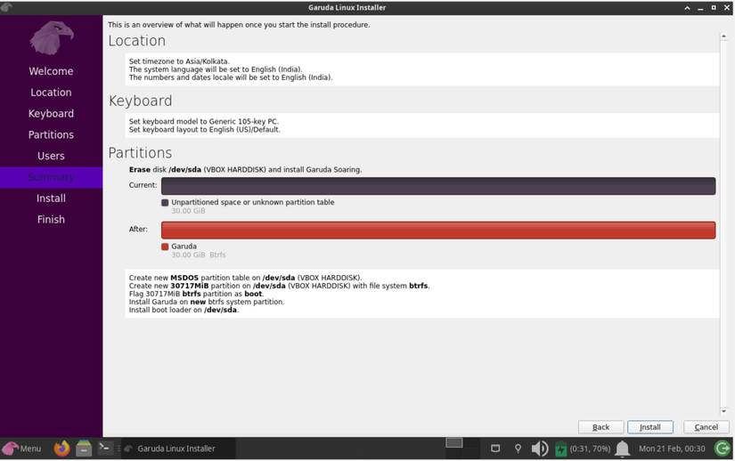Select the Keyboard step in sidebar

click(x=51, y=113)
